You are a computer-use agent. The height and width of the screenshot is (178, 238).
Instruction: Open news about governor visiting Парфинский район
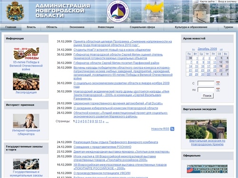click(116, 63)
